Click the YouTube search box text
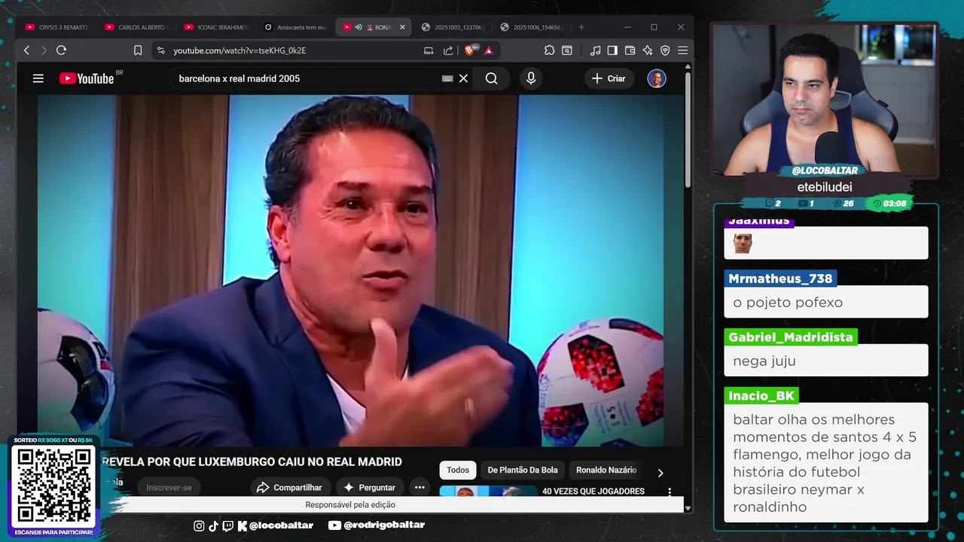 click(x=239, y=78)
